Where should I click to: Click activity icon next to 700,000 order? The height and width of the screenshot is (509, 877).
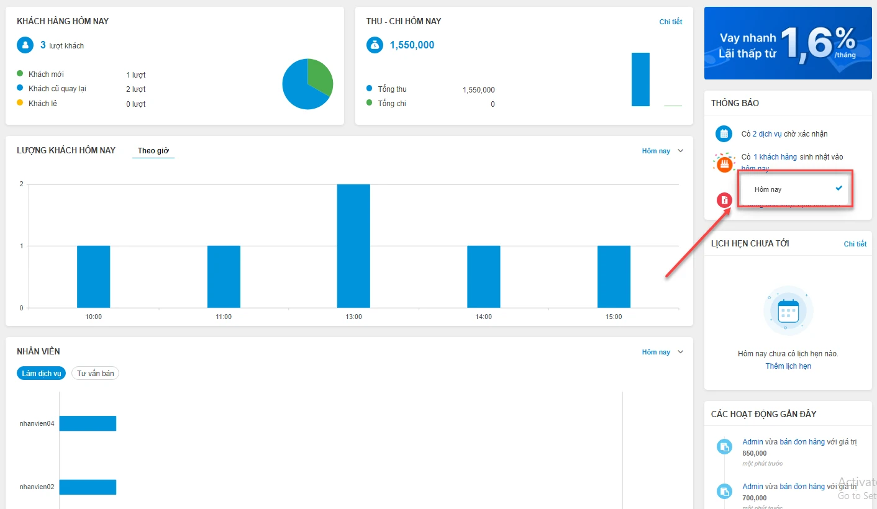tap(724, 492)
